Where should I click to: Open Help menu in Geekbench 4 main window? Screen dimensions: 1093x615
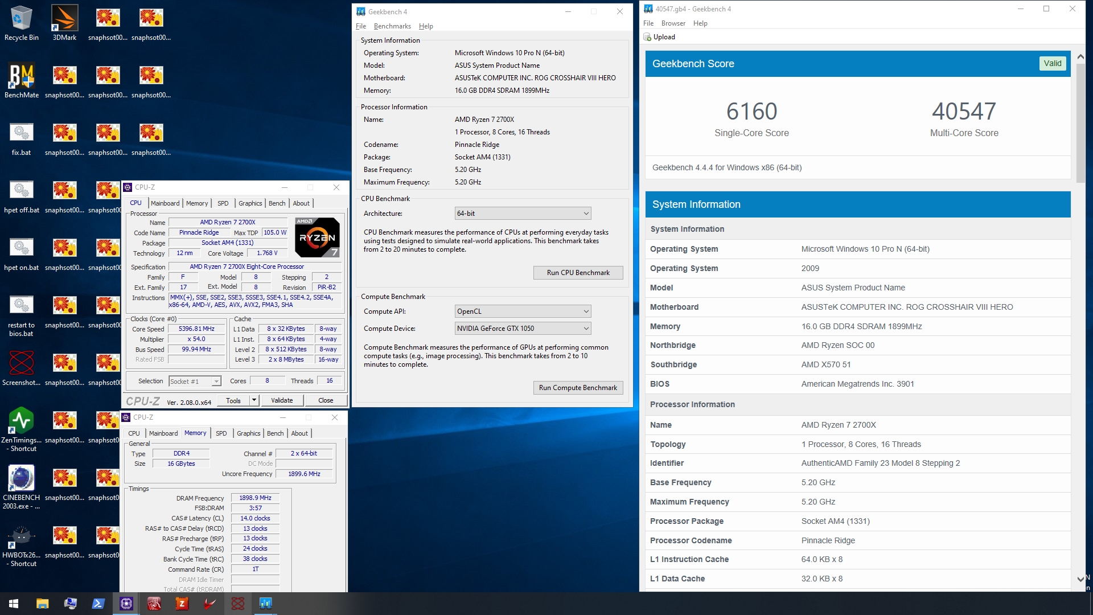(426, 26)
